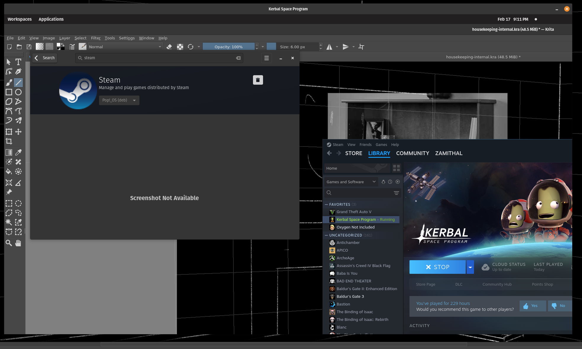Collapse the FAVORITES category in Steam

pyautogui.click(x=326, y=204)
